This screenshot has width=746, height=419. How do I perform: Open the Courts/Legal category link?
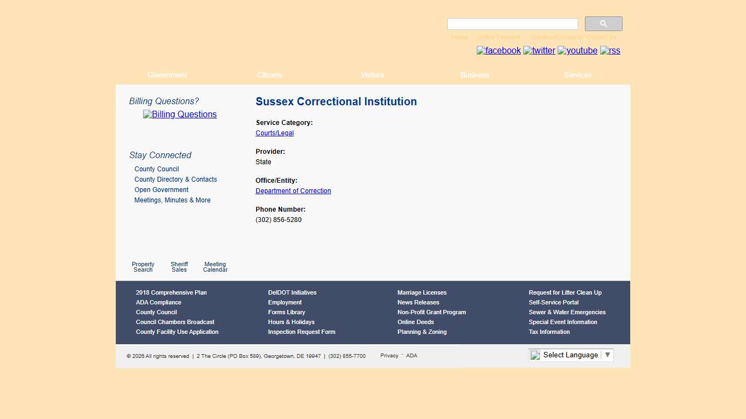coord(274,133)
